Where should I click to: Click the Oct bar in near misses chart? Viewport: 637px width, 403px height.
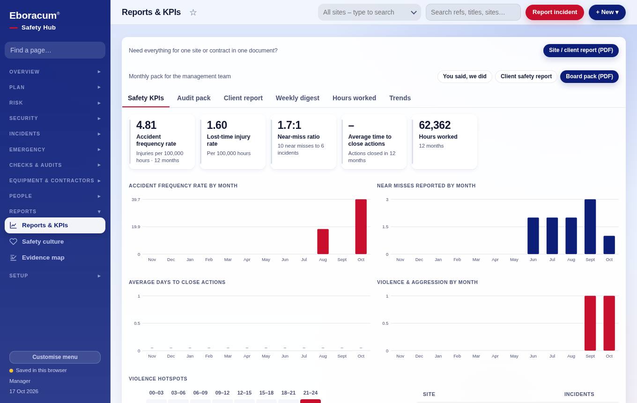609,245
